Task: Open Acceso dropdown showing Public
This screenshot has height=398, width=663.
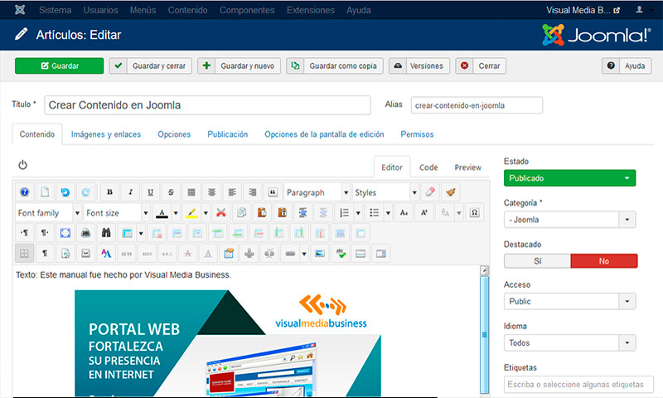Action: point(569,301)
